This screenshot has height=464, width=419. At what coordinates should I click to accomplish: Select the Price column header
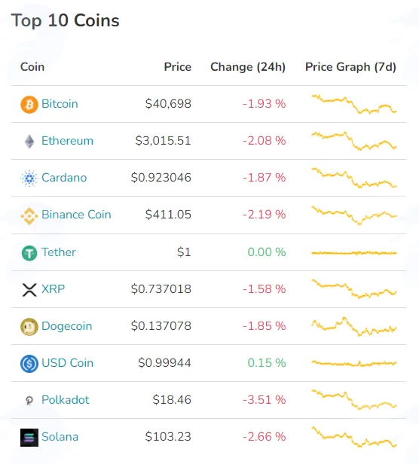(x=178, y=67)
